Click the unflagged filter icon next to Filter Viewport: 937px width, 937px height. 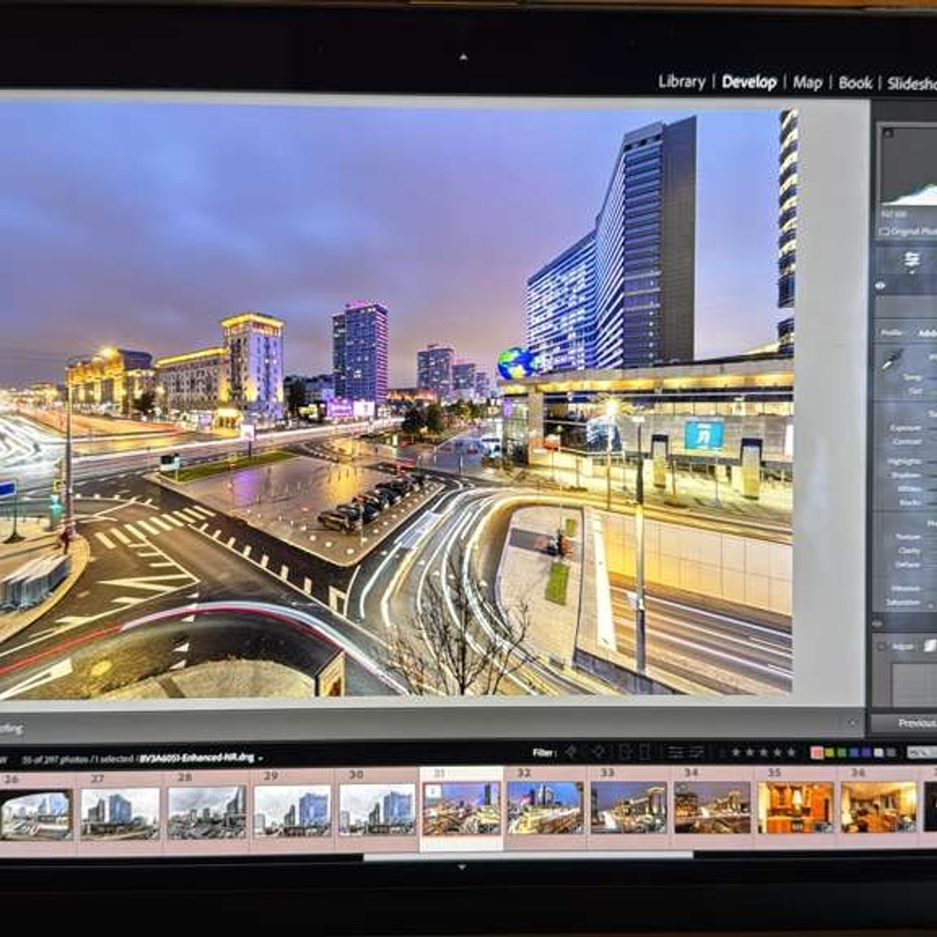coord(598,752)
